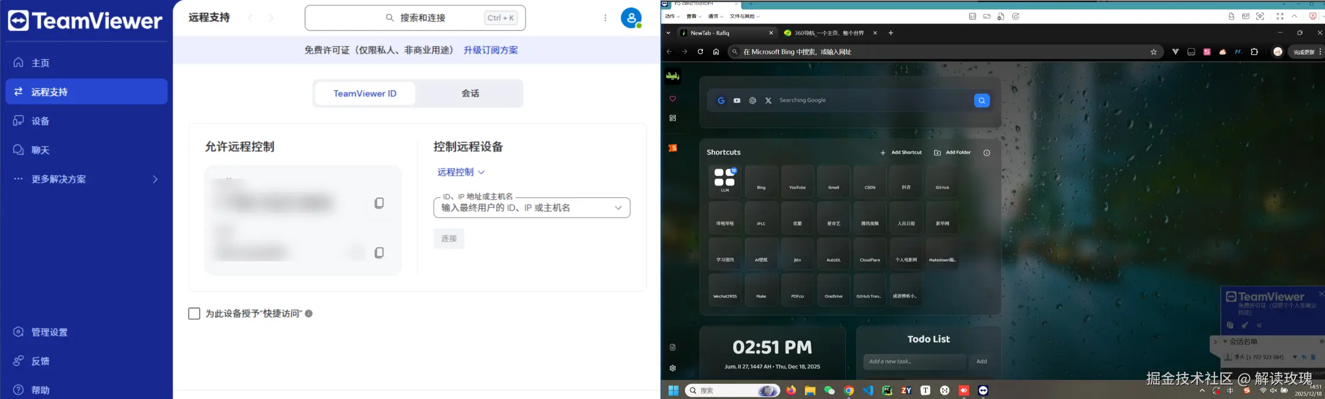The height and width of the screenshot is (399, 1325).
Task: Switch to the TeamViewer ID tab
Action: [x=365, y=94]
